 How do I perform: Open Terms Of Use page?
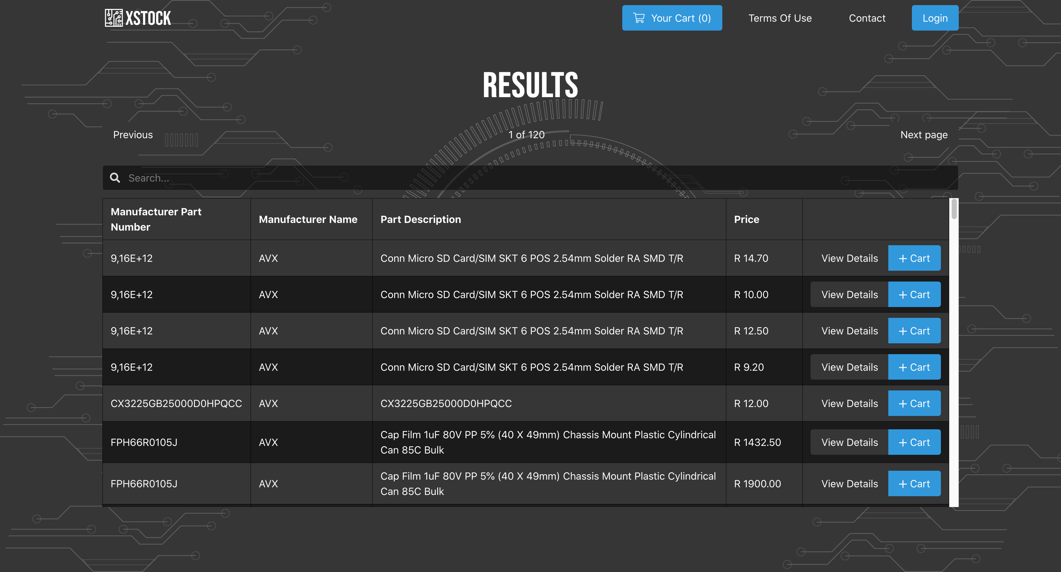[780, 18]
